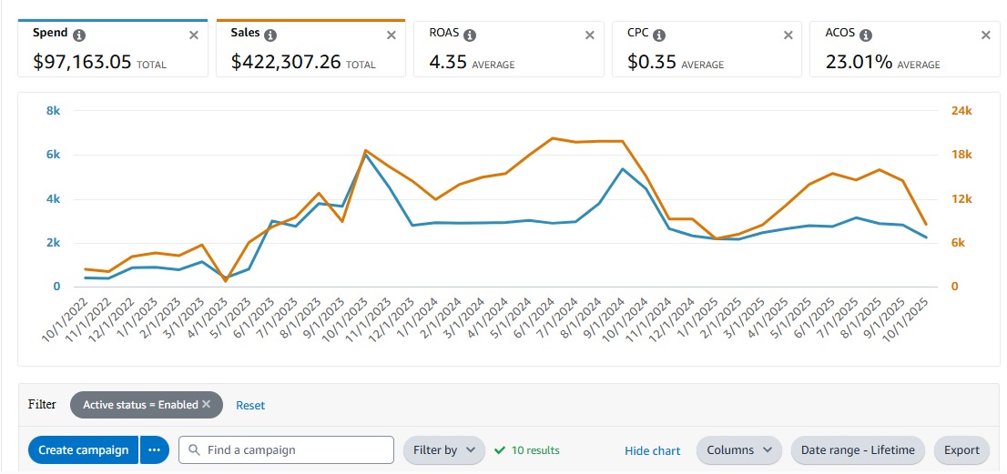1007x474 pixels.
Task: Remove the Active status Enabled filter chip
Action: [x=207, y=405]
